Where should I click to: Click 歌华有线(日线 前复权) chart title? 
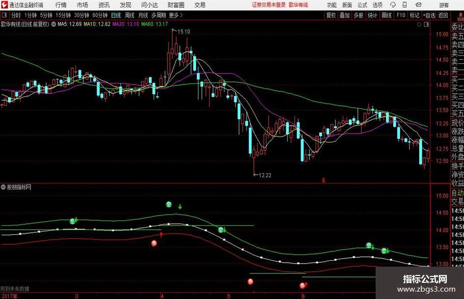pos(25,24)
